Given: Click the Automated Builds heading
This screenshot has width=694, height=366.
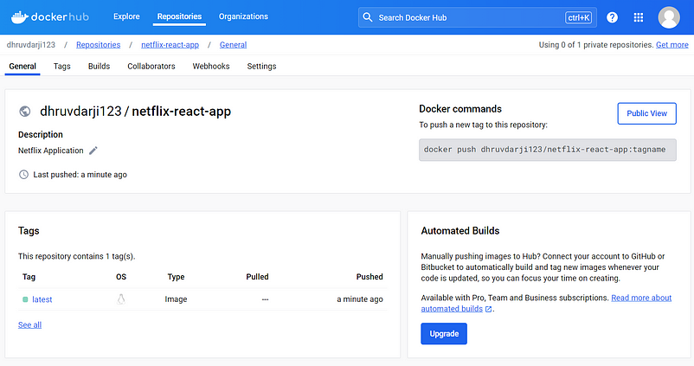Looking at the screenshot, I should click(459, 230).
